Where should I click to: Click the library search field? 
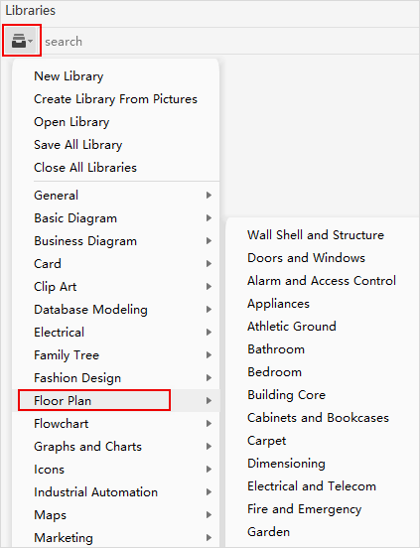tap(230, 42)
